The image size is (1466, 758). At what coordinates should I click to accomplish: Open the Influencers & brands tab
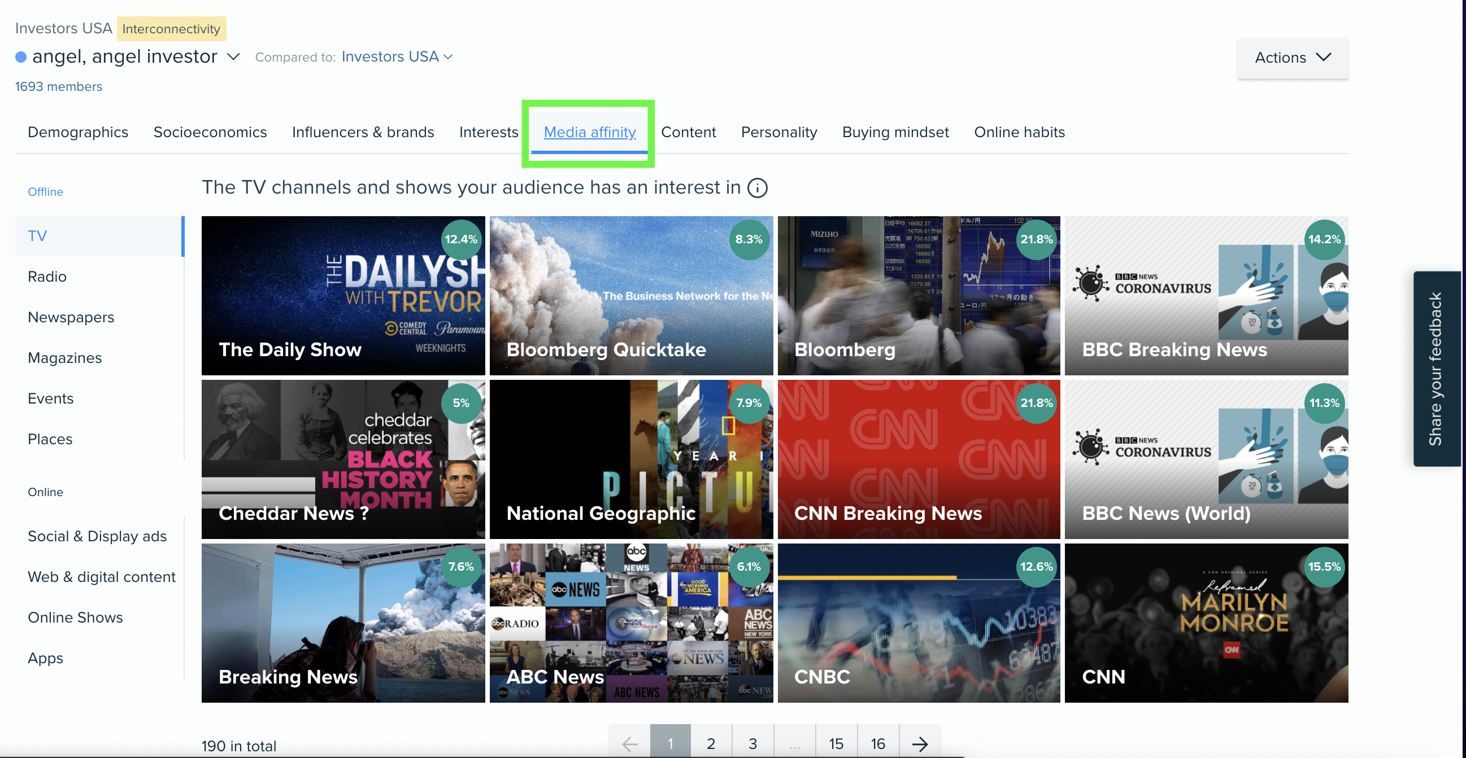[x=363, y=132]
